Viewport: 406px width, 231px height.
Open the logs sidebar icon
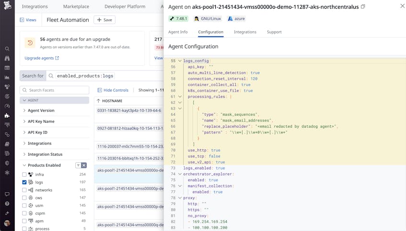click(7, 153)
